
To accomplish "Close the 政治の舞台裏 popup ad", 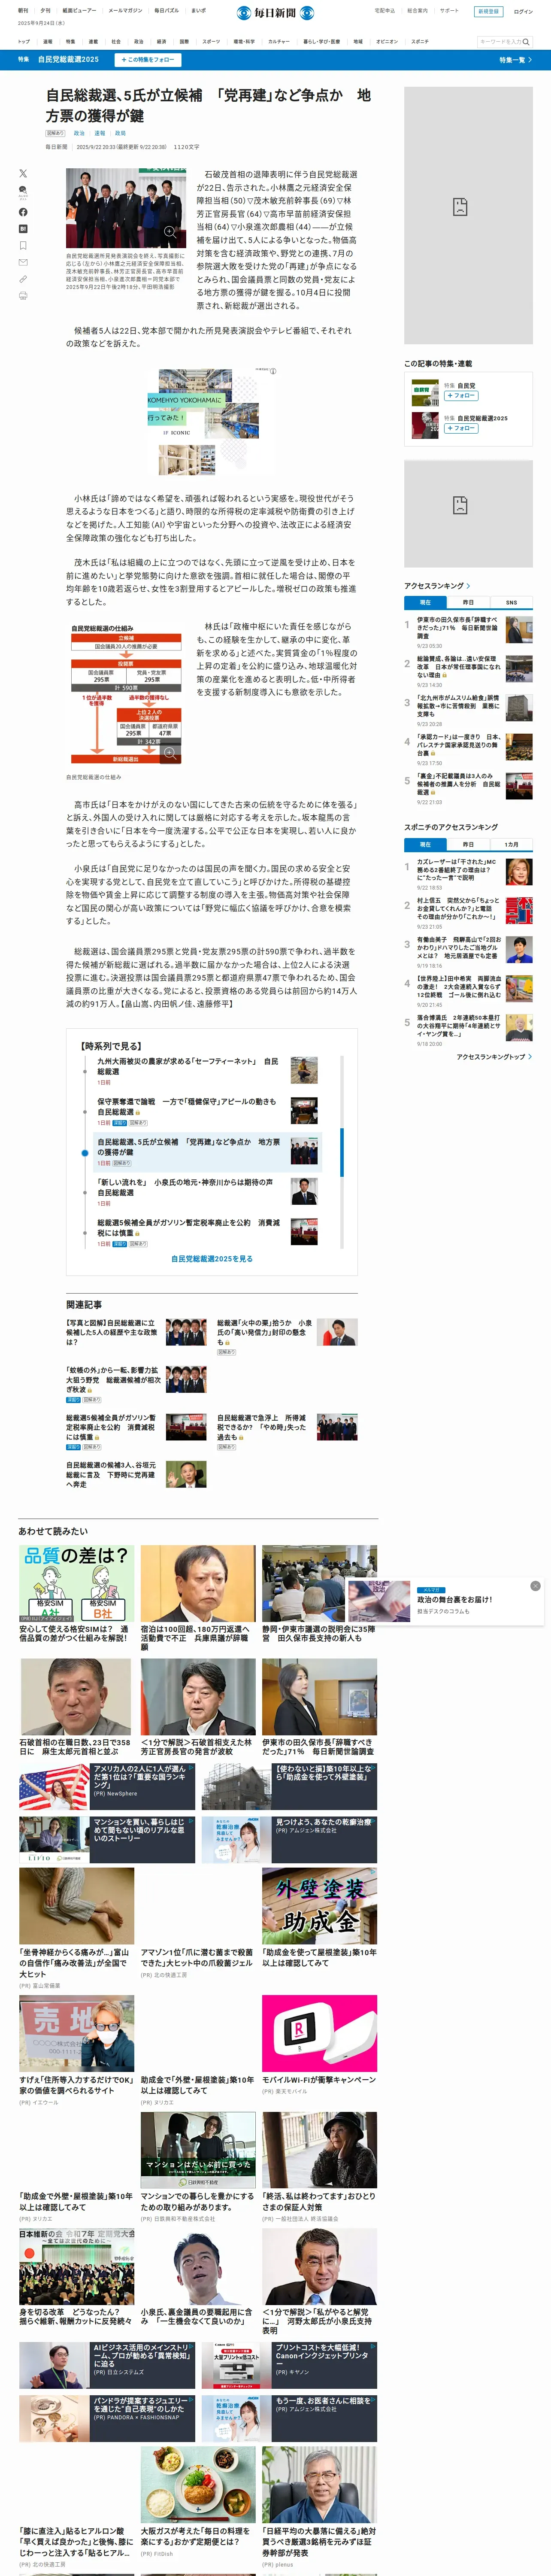I will pos(535,1586).
